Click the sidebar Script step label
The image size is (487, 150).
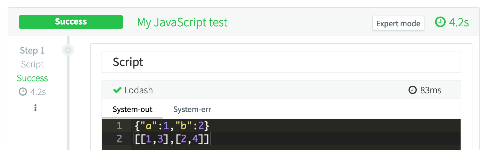coord(32,64)
